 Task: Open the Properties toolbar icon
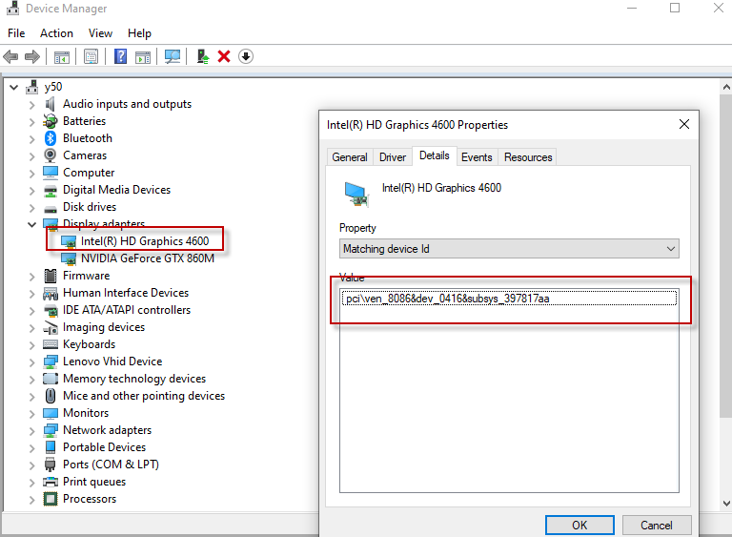coord(91,57)
